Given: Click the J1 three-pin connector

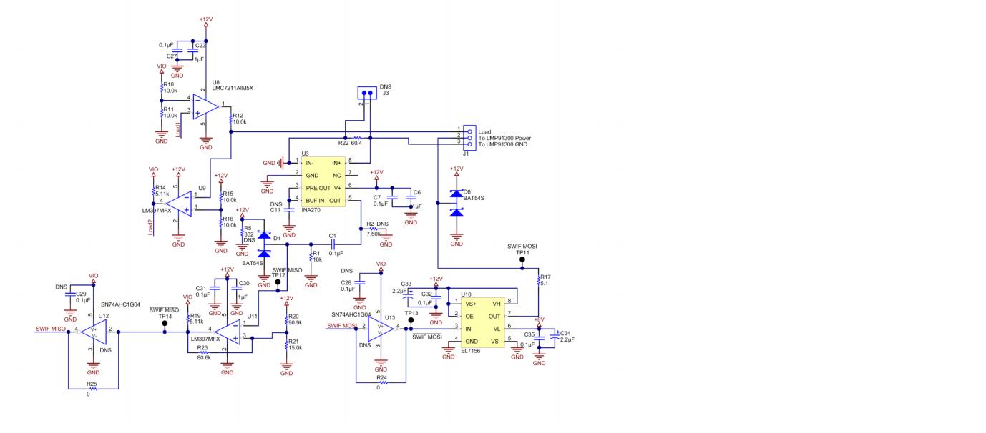Looking at the screenshot, I should (470, 137).
